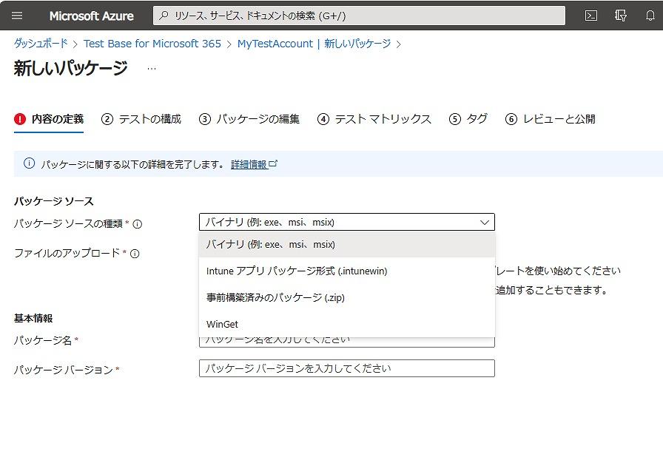The height and width of the screenshot is (460, 663).
Task: Select the 内容の定義 step tab
Action: tap(49, 119)
